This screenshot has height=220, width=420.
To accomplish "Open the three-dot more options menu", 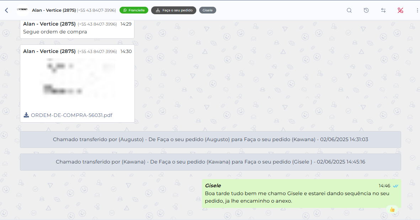I will pyautogui.click(x=417, y=10).
